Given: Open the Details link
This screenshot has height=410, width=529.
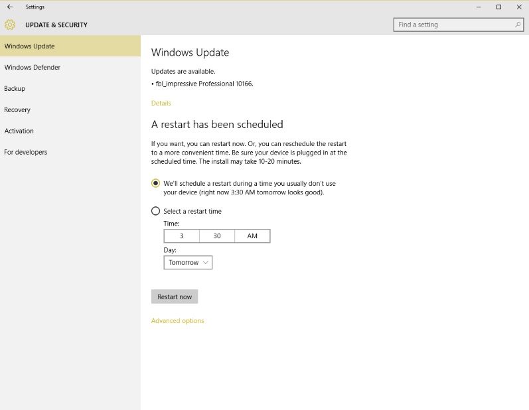Looking at the screenshot, I should point(161,103).
